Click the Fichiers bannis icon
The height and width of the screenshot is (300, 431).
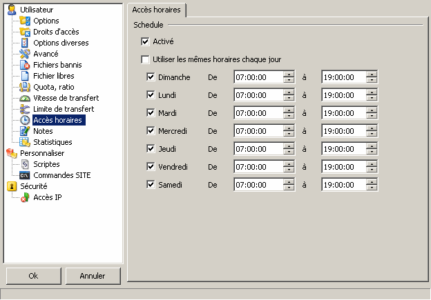coord(26,65)
